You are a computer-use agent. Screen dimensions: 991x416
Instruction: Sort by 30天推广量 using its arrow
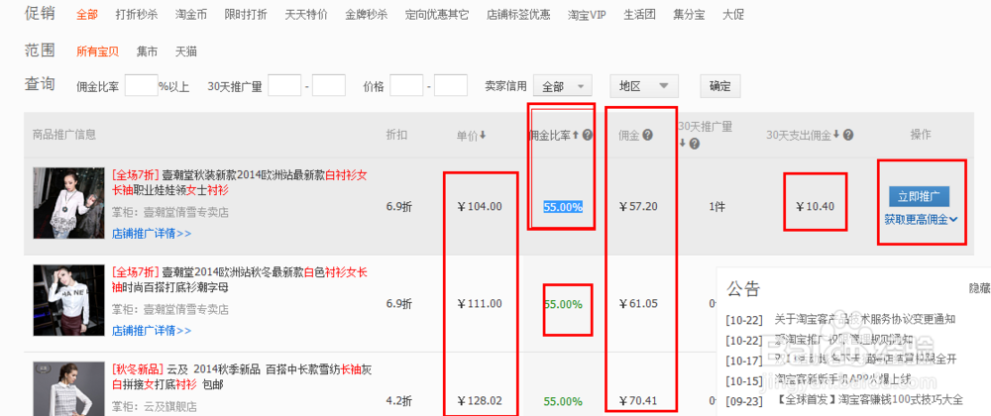coord(683,144)
